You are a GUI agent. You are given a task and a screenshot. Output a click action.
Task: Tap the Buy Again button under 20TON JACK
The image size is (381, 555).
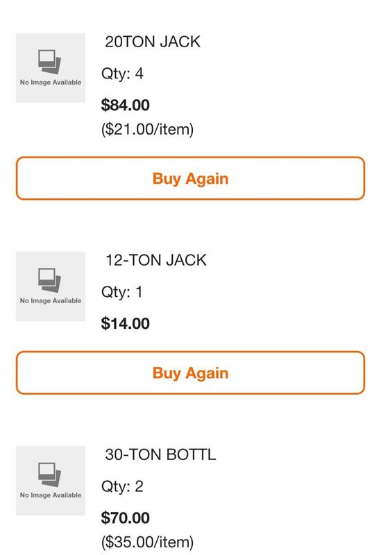point(190,178)
